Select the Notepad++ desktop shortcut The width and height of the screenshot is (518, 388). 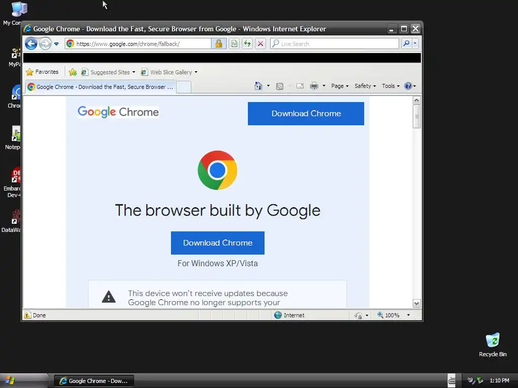click(13, 138)
